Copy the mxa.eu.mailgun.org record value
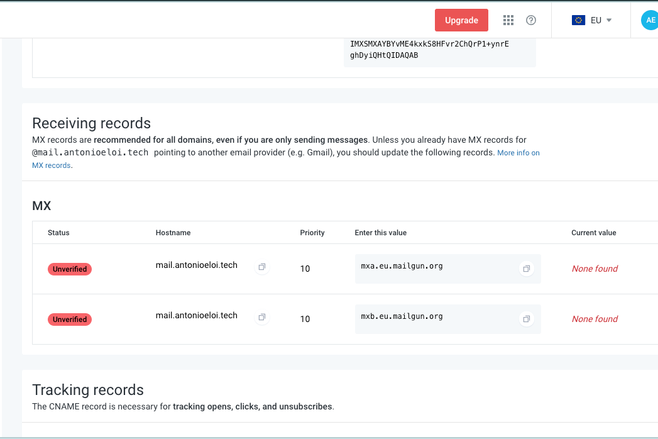Screen dimensions: 658x439 click(526, 269)
